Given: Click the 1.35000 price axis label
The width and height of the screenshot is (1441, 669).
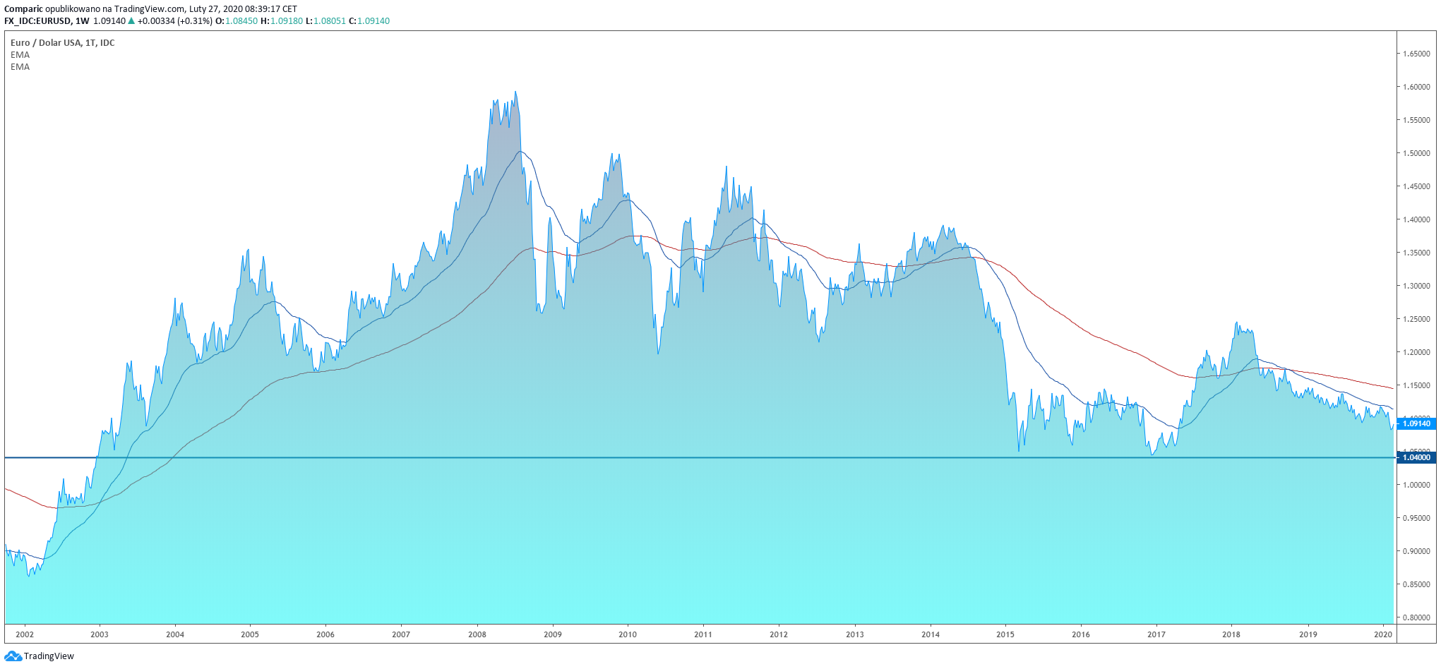Looking at the screenshot, I should tap(1416, 253).
